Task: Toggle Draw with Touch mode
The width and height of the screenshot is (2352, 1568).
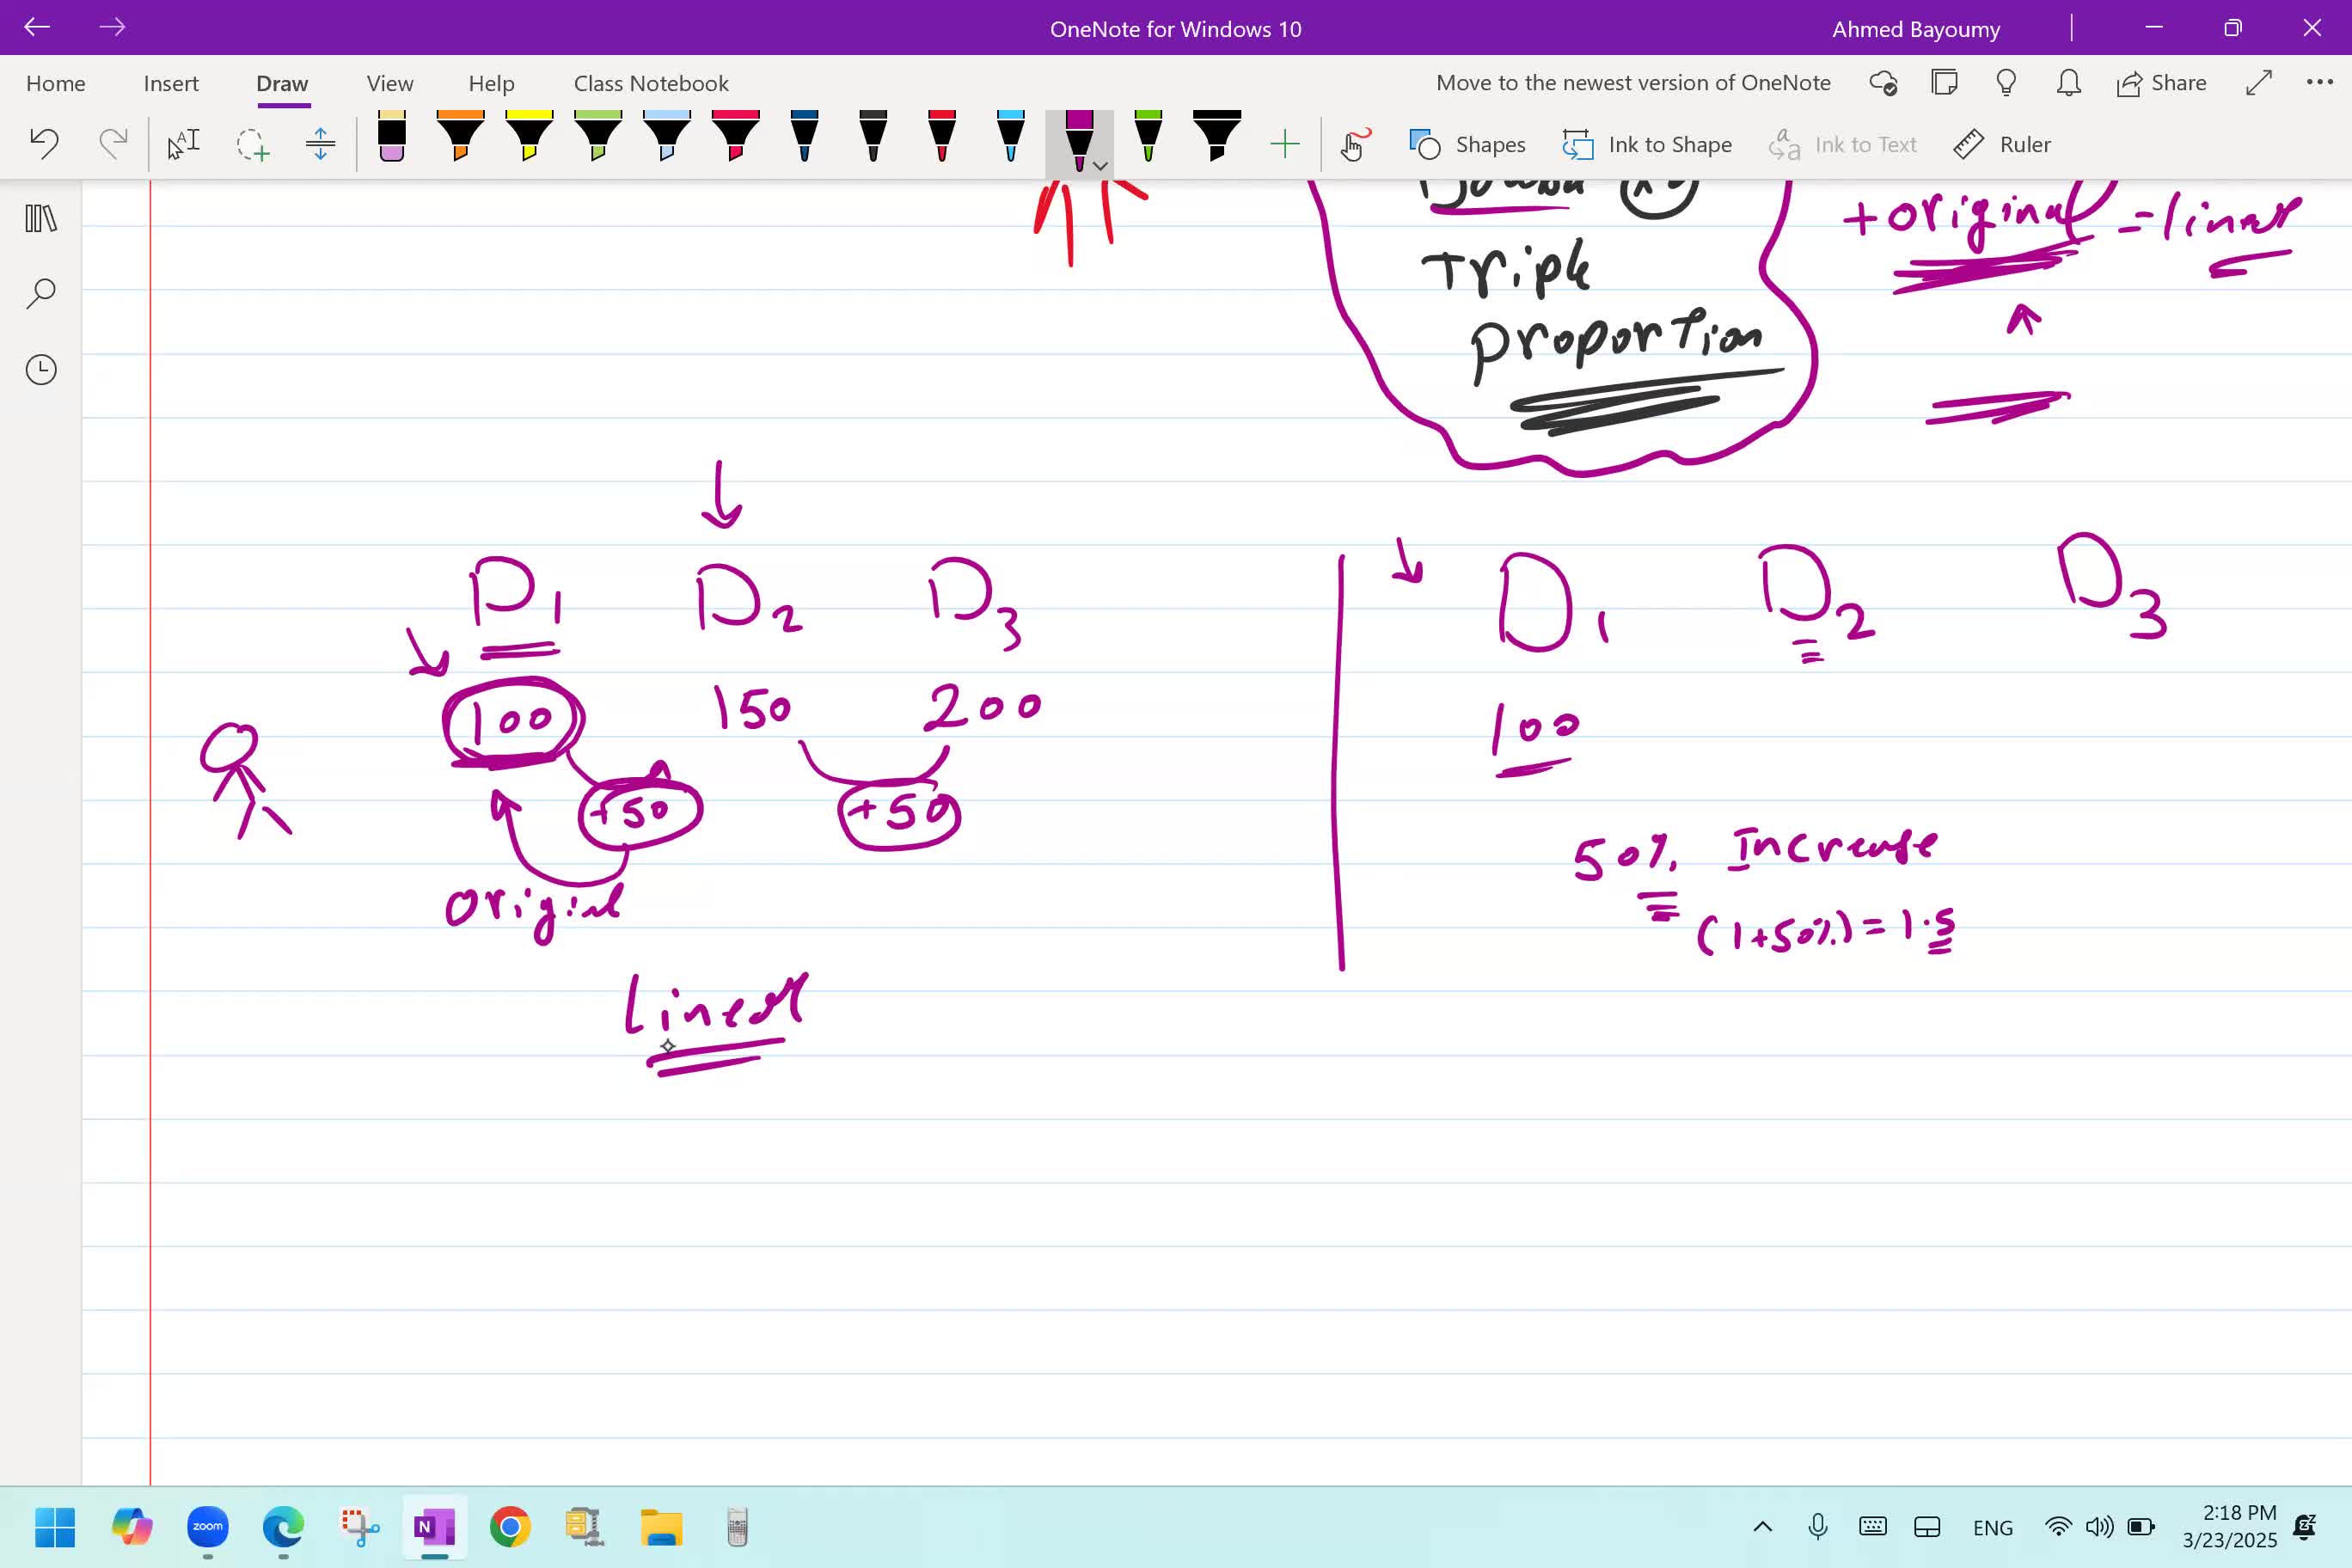Action: [x=1353, y=144]
